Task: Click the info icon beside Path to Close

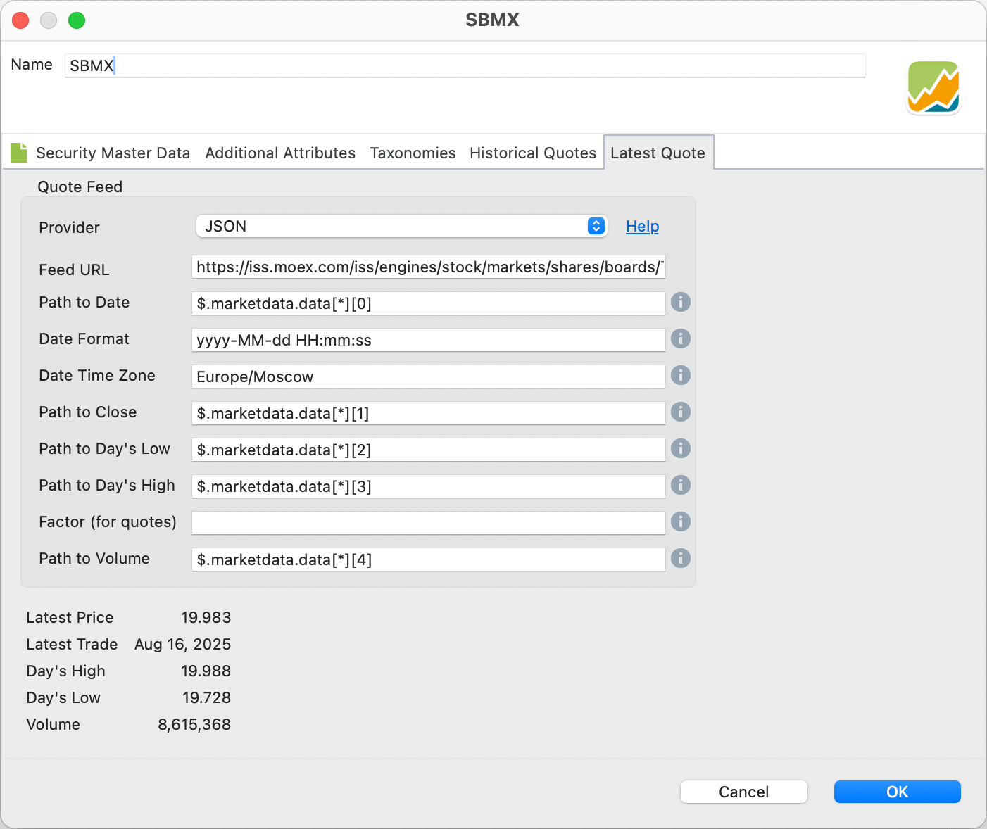Action: coord(681,412)
